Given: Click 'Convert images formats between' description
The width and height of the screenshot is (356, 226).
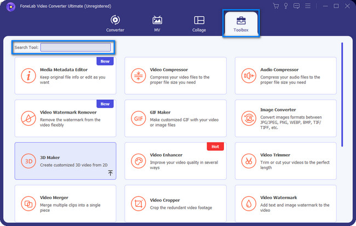Looking at the screenshot, I should (291, 122).
